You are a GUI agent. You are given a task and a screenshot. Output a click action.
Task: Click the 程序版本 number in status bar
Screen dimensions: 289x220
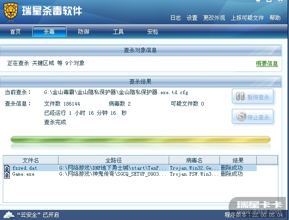coord(254,215)
